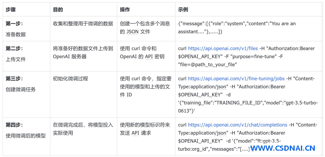Open the v1/chat/completions API link
325x157 pixels.
coord(237,125)
